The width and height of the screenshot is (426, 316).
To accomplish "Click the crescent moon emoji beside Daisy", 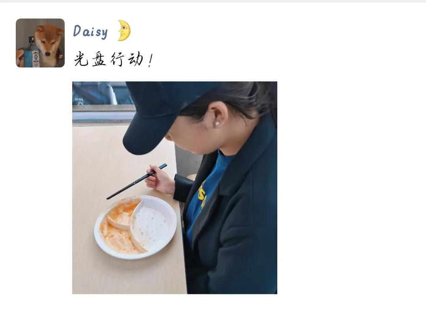I will (x=124, y=31).
